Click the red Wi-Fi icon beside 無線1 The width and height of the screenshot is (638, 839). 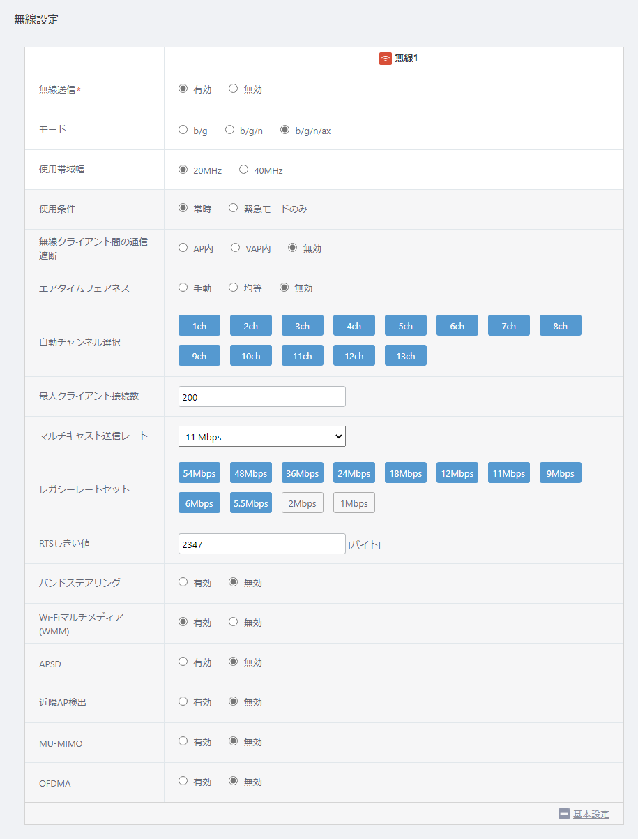click(385, 59)
